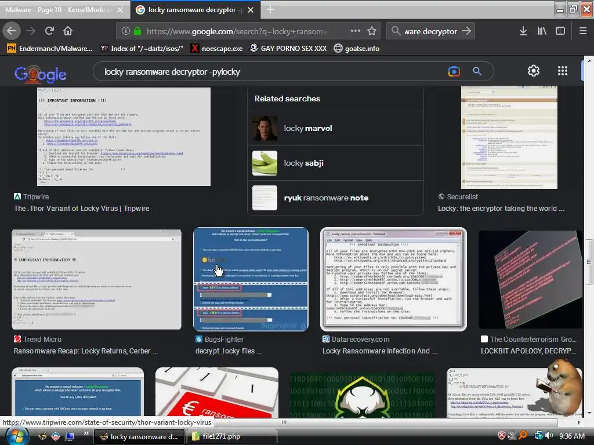The width and height of the screenshot is (594, 445).
Task: Close the locky ransomware decryptor tab
Action: (251, 10)
